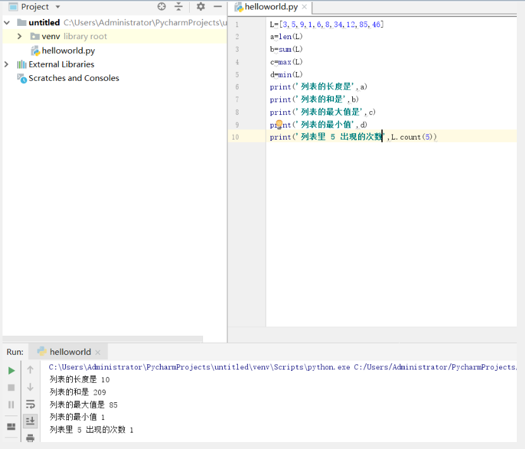
Task: Click console output '列表的长度是 10'
Action: click(x=80, y=380)
